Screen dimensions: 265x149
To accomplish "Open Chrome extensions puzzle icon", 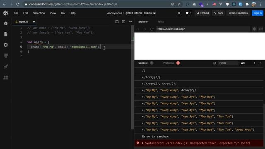I will coord(247,4).
